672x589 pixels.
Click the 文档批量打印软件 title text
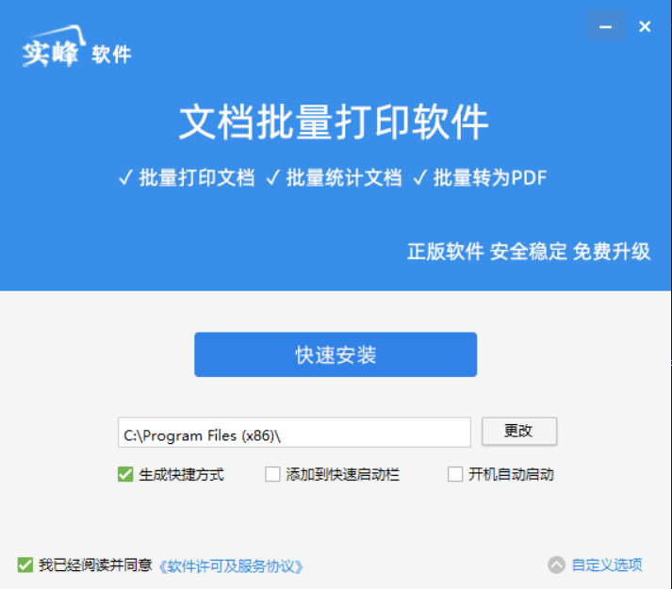click(335, 123)
